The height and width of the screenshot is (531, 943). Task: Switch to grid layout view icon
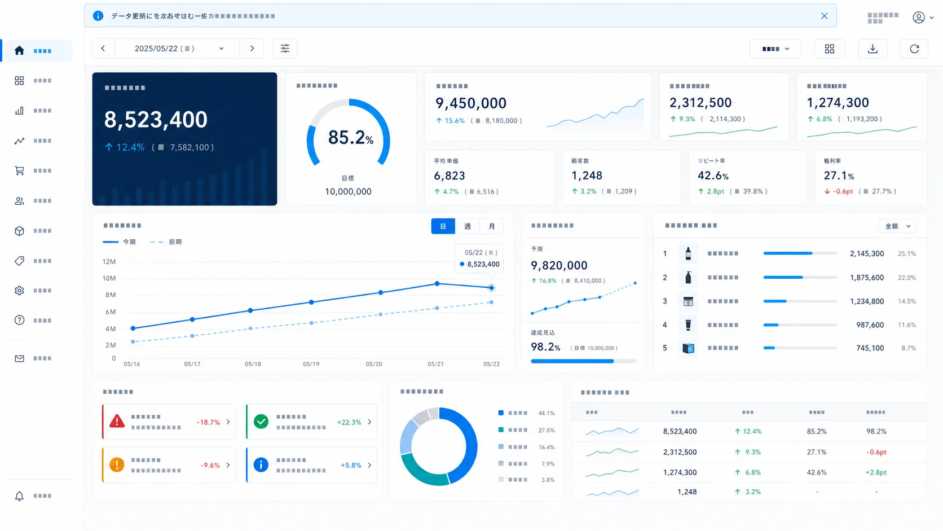click(829, 49)
